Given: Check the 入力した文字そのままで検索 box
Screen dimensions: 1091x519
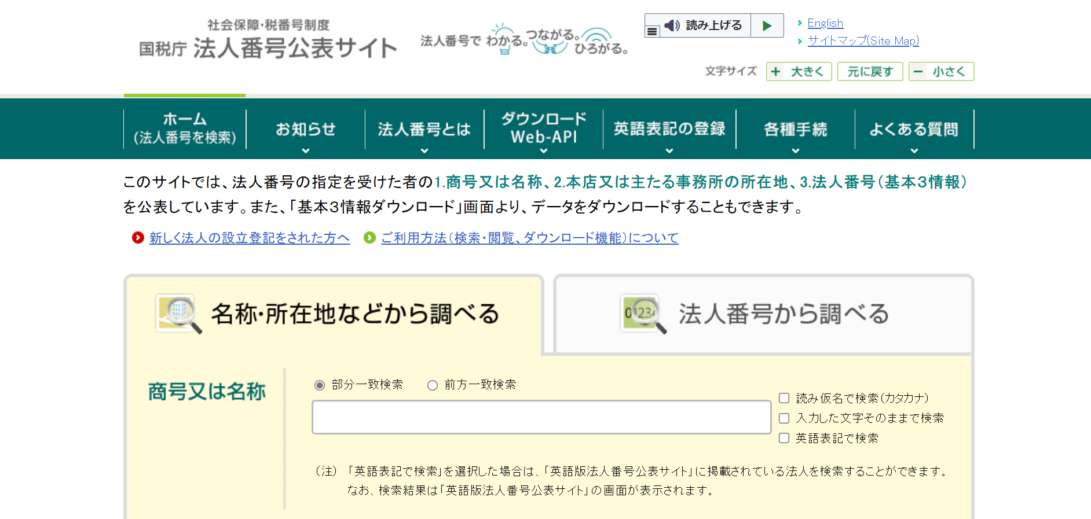Looking at the screenshot, I should (x=784, y=418).
